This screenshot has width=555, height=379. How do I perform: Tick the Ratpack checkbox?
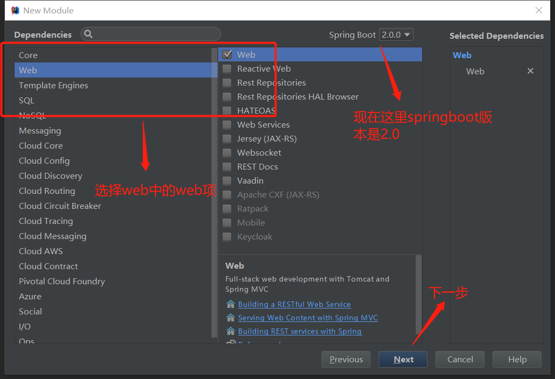tap(227, 209)
